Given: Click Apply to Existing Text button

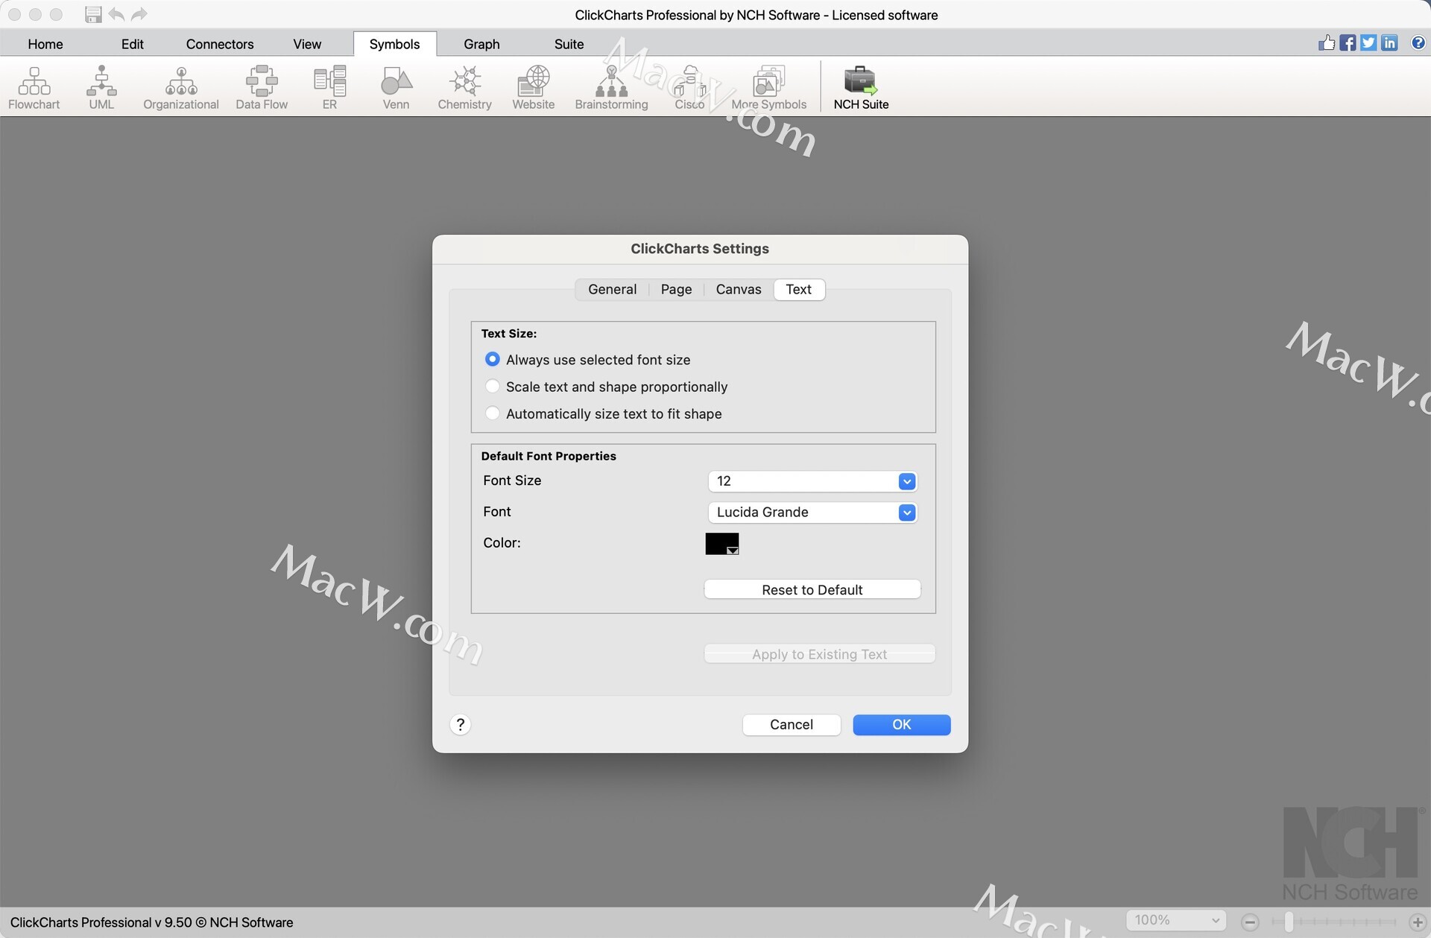Looking at the screenshot, I should pyautogui.click(x=819, y=654).
